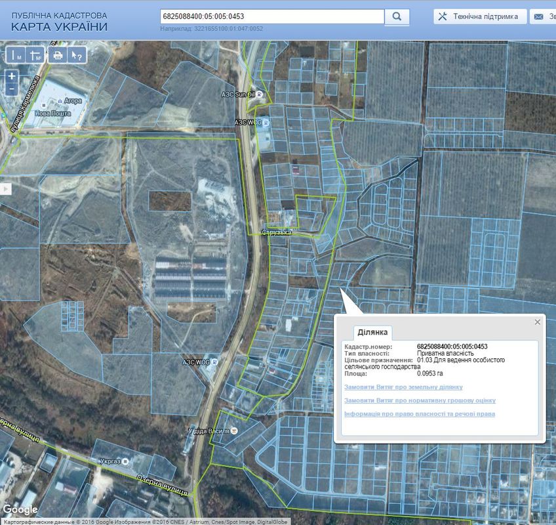
Task: Activate the identify info cursor tool
Action: 77,55
